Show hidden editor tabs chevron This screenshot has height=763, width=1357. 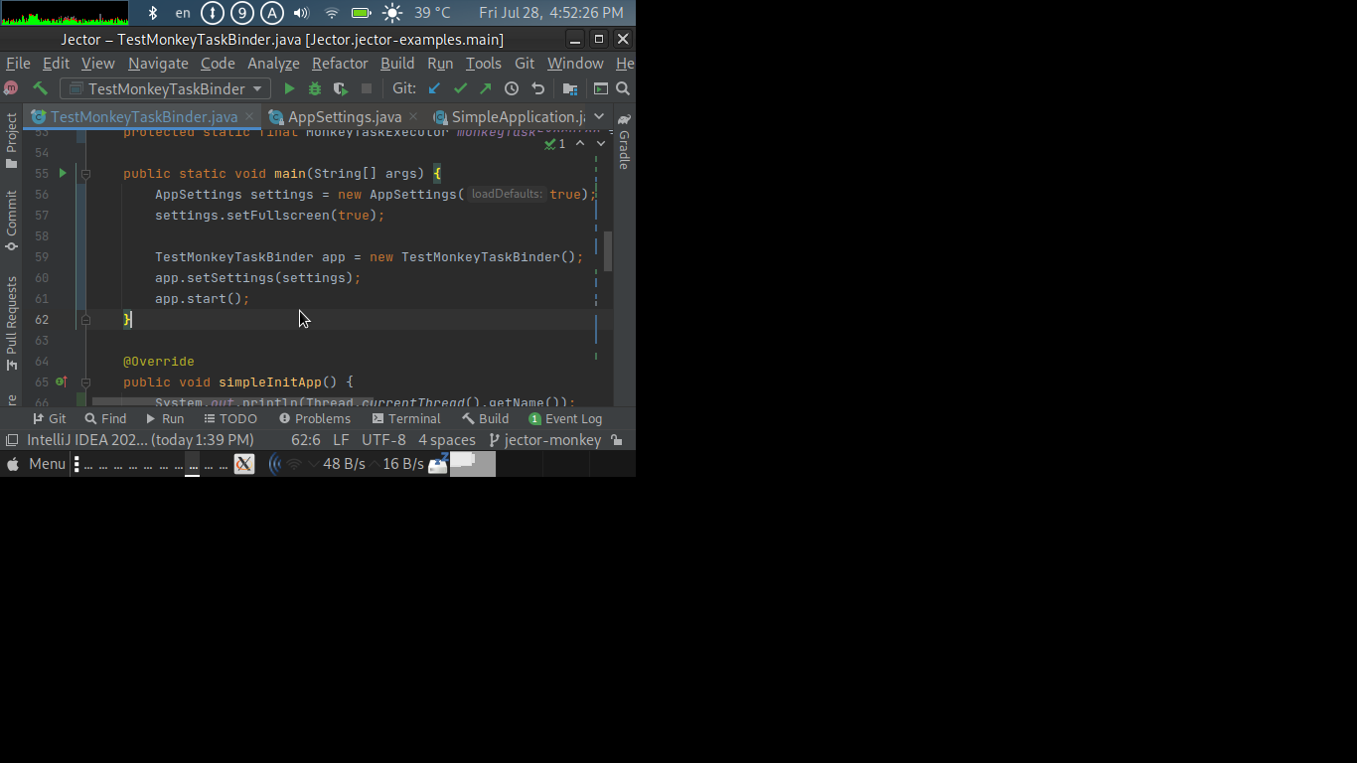point(599,116)
